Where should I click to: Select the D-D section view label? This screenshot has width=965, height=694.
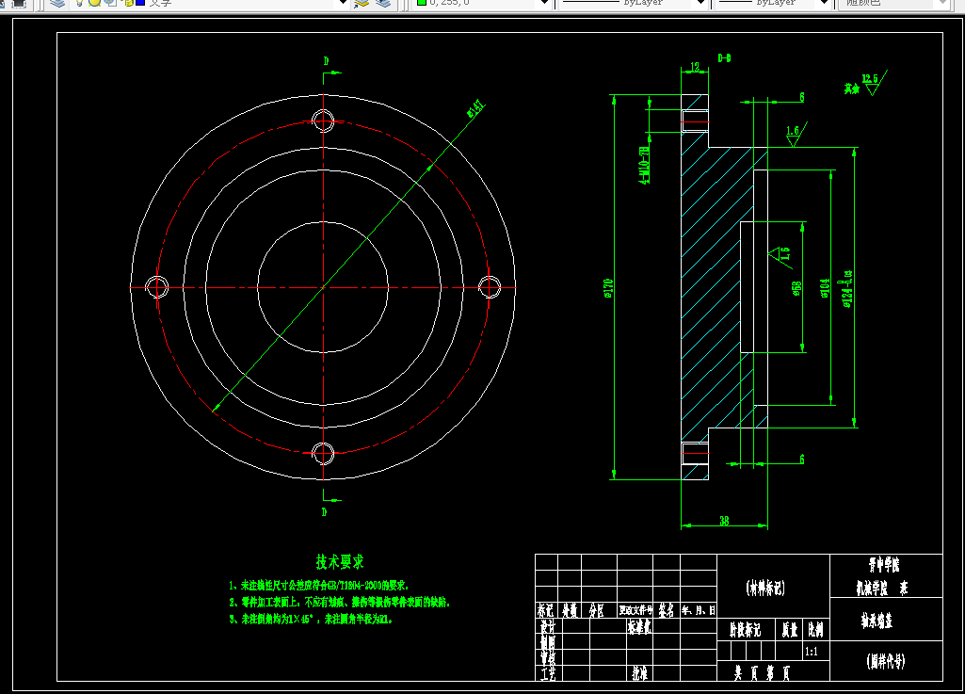pyautogui.click(x=724, y=58)
